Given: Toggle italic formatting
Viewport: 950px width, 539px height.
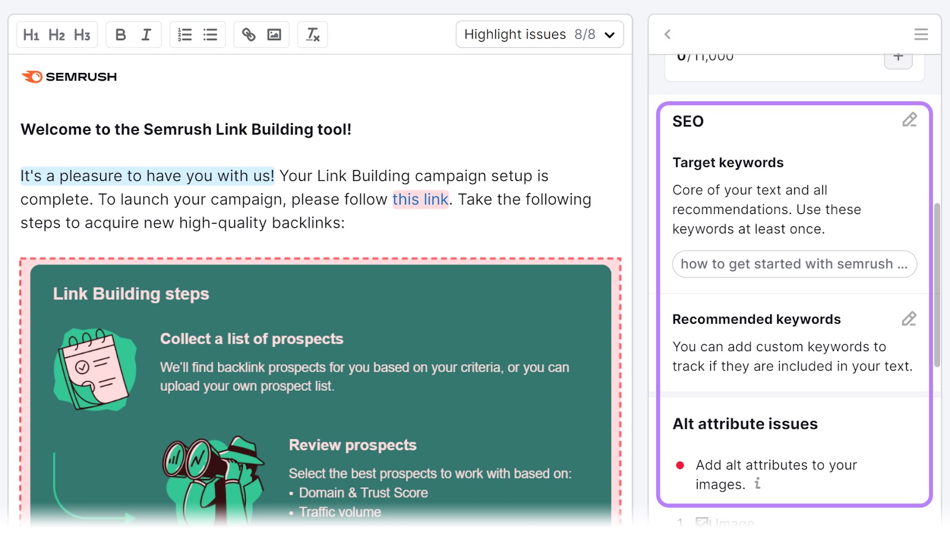Looking at the screenshot, I should click(x=146, y=34).
